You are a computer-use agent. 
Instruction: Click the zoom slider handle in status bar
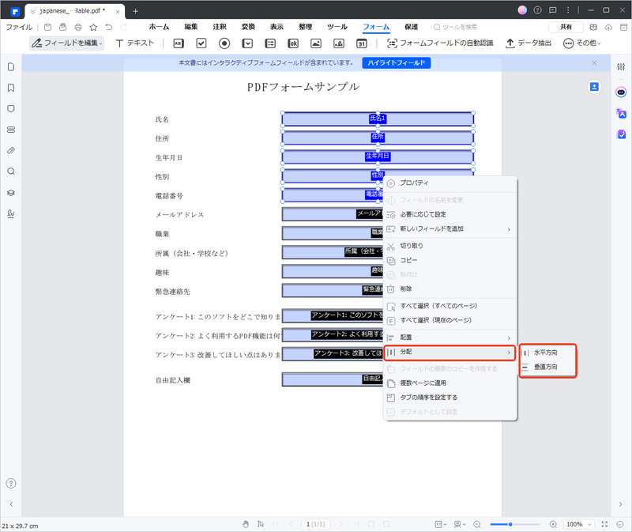coord(510,524)
